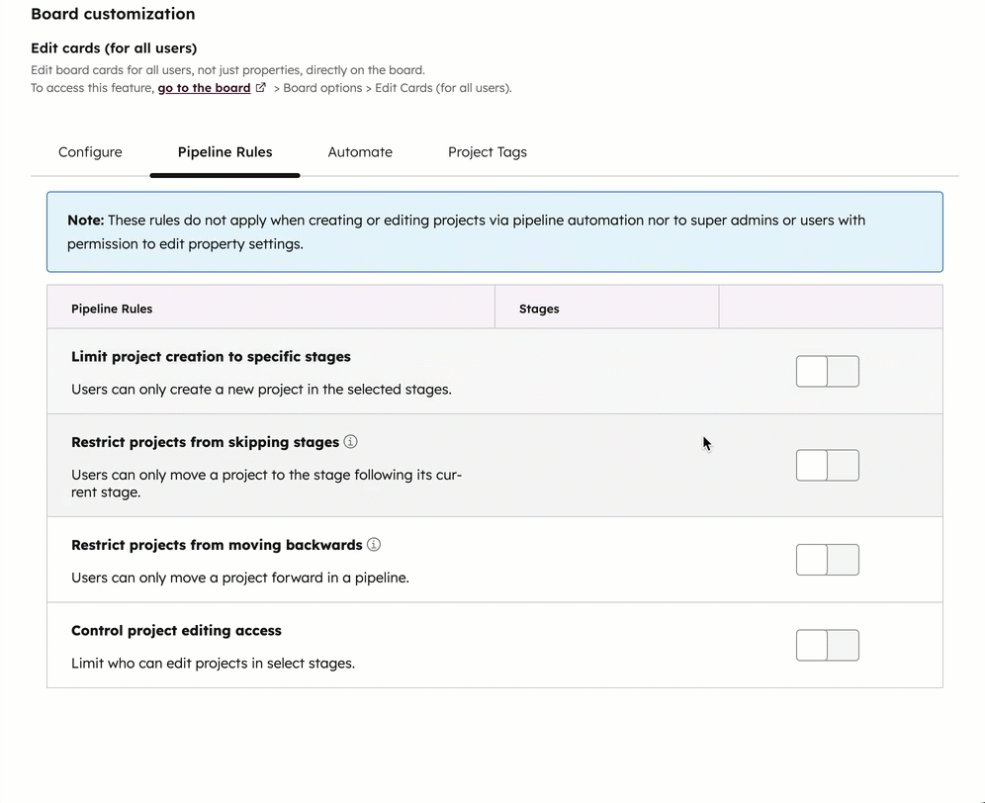The image size is (985, 803).
Task: Switch to the Configure tab
Action: point(90,152)
